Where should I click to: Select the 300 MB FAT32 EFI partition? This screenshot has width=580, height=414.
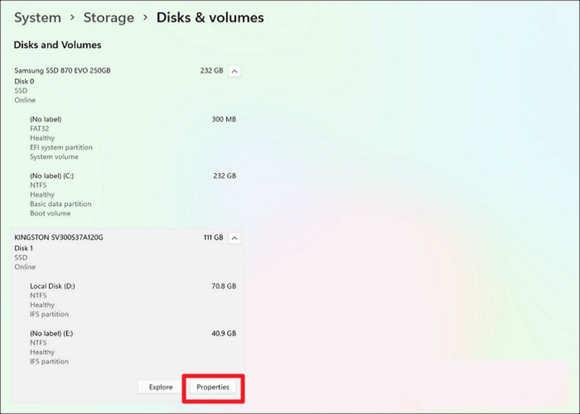tap(133, 138)
